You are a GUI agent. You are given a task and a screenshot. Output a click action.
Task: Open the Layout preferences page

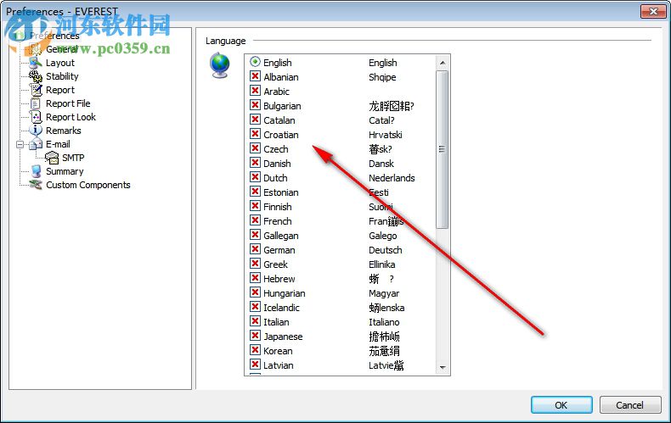point(60,63)
